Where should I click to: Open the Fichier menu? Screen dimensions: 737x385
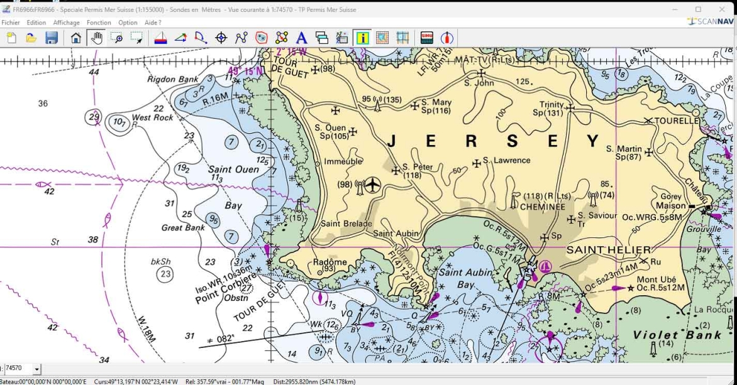coord(11,23)
